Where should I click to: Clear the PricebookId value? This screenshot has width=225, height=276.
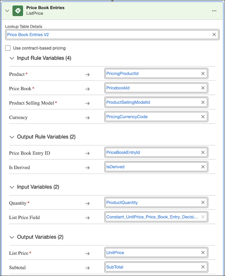(x=203, y=88)
